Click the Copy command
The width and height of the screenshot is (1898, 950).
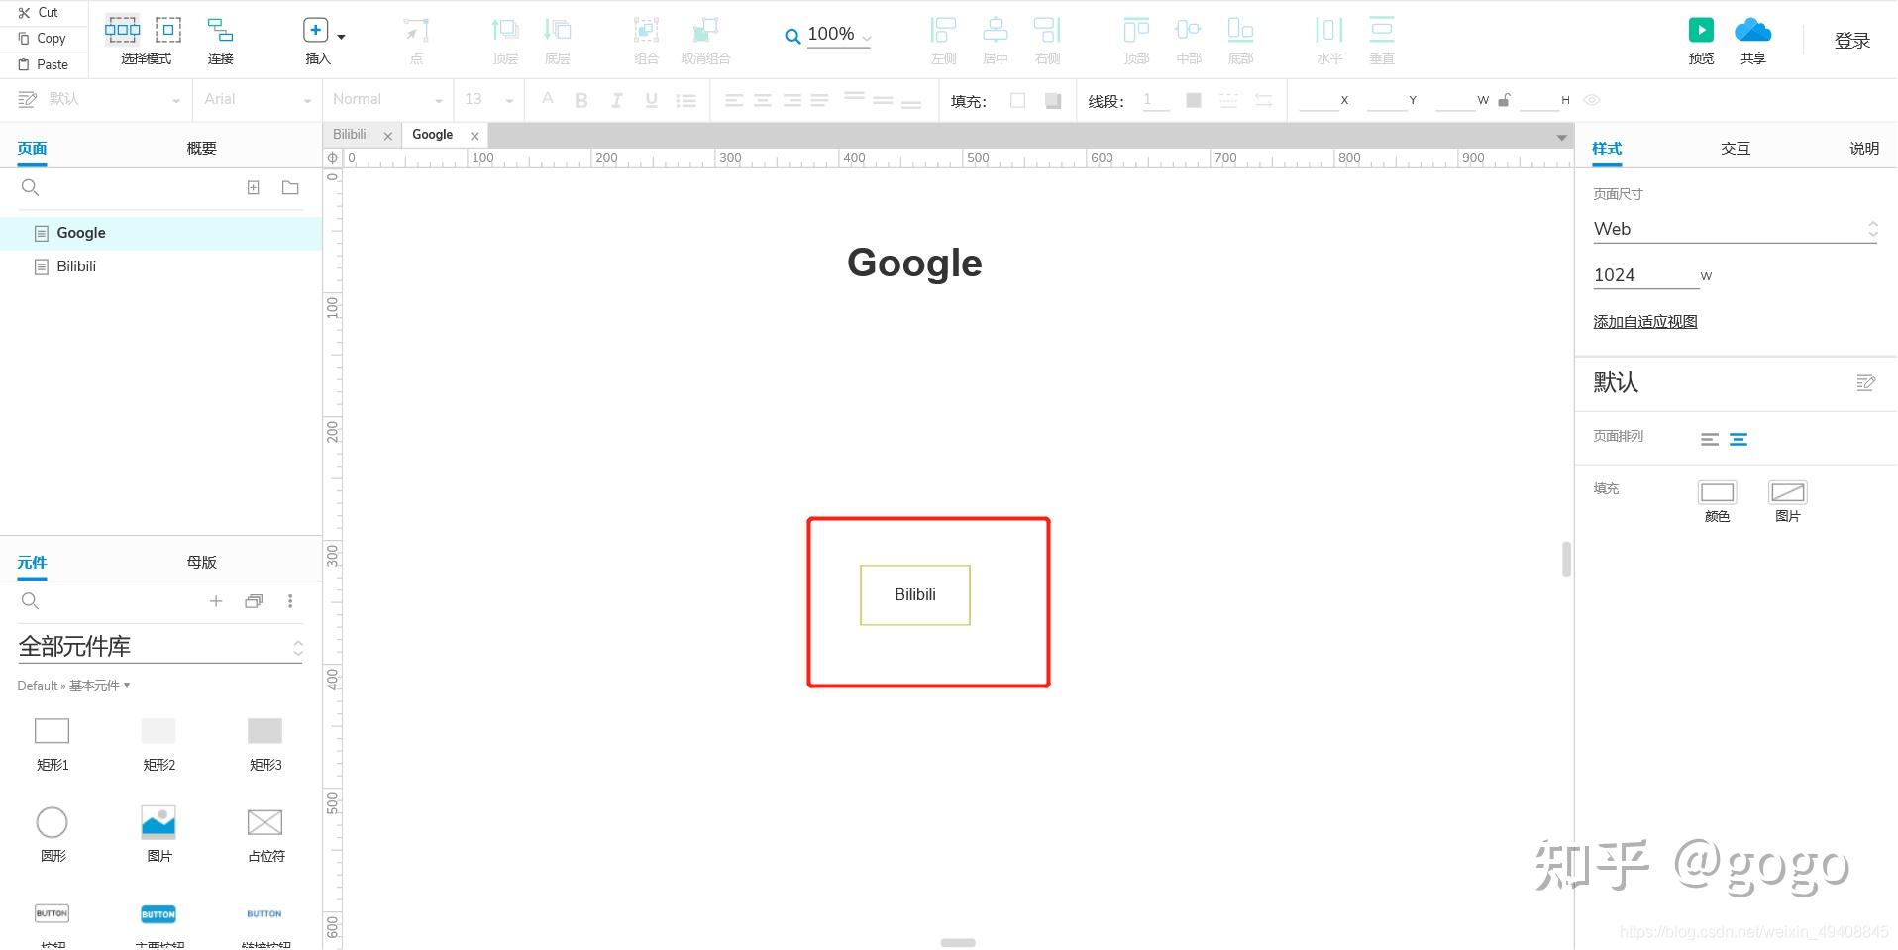tap(42, 39)
